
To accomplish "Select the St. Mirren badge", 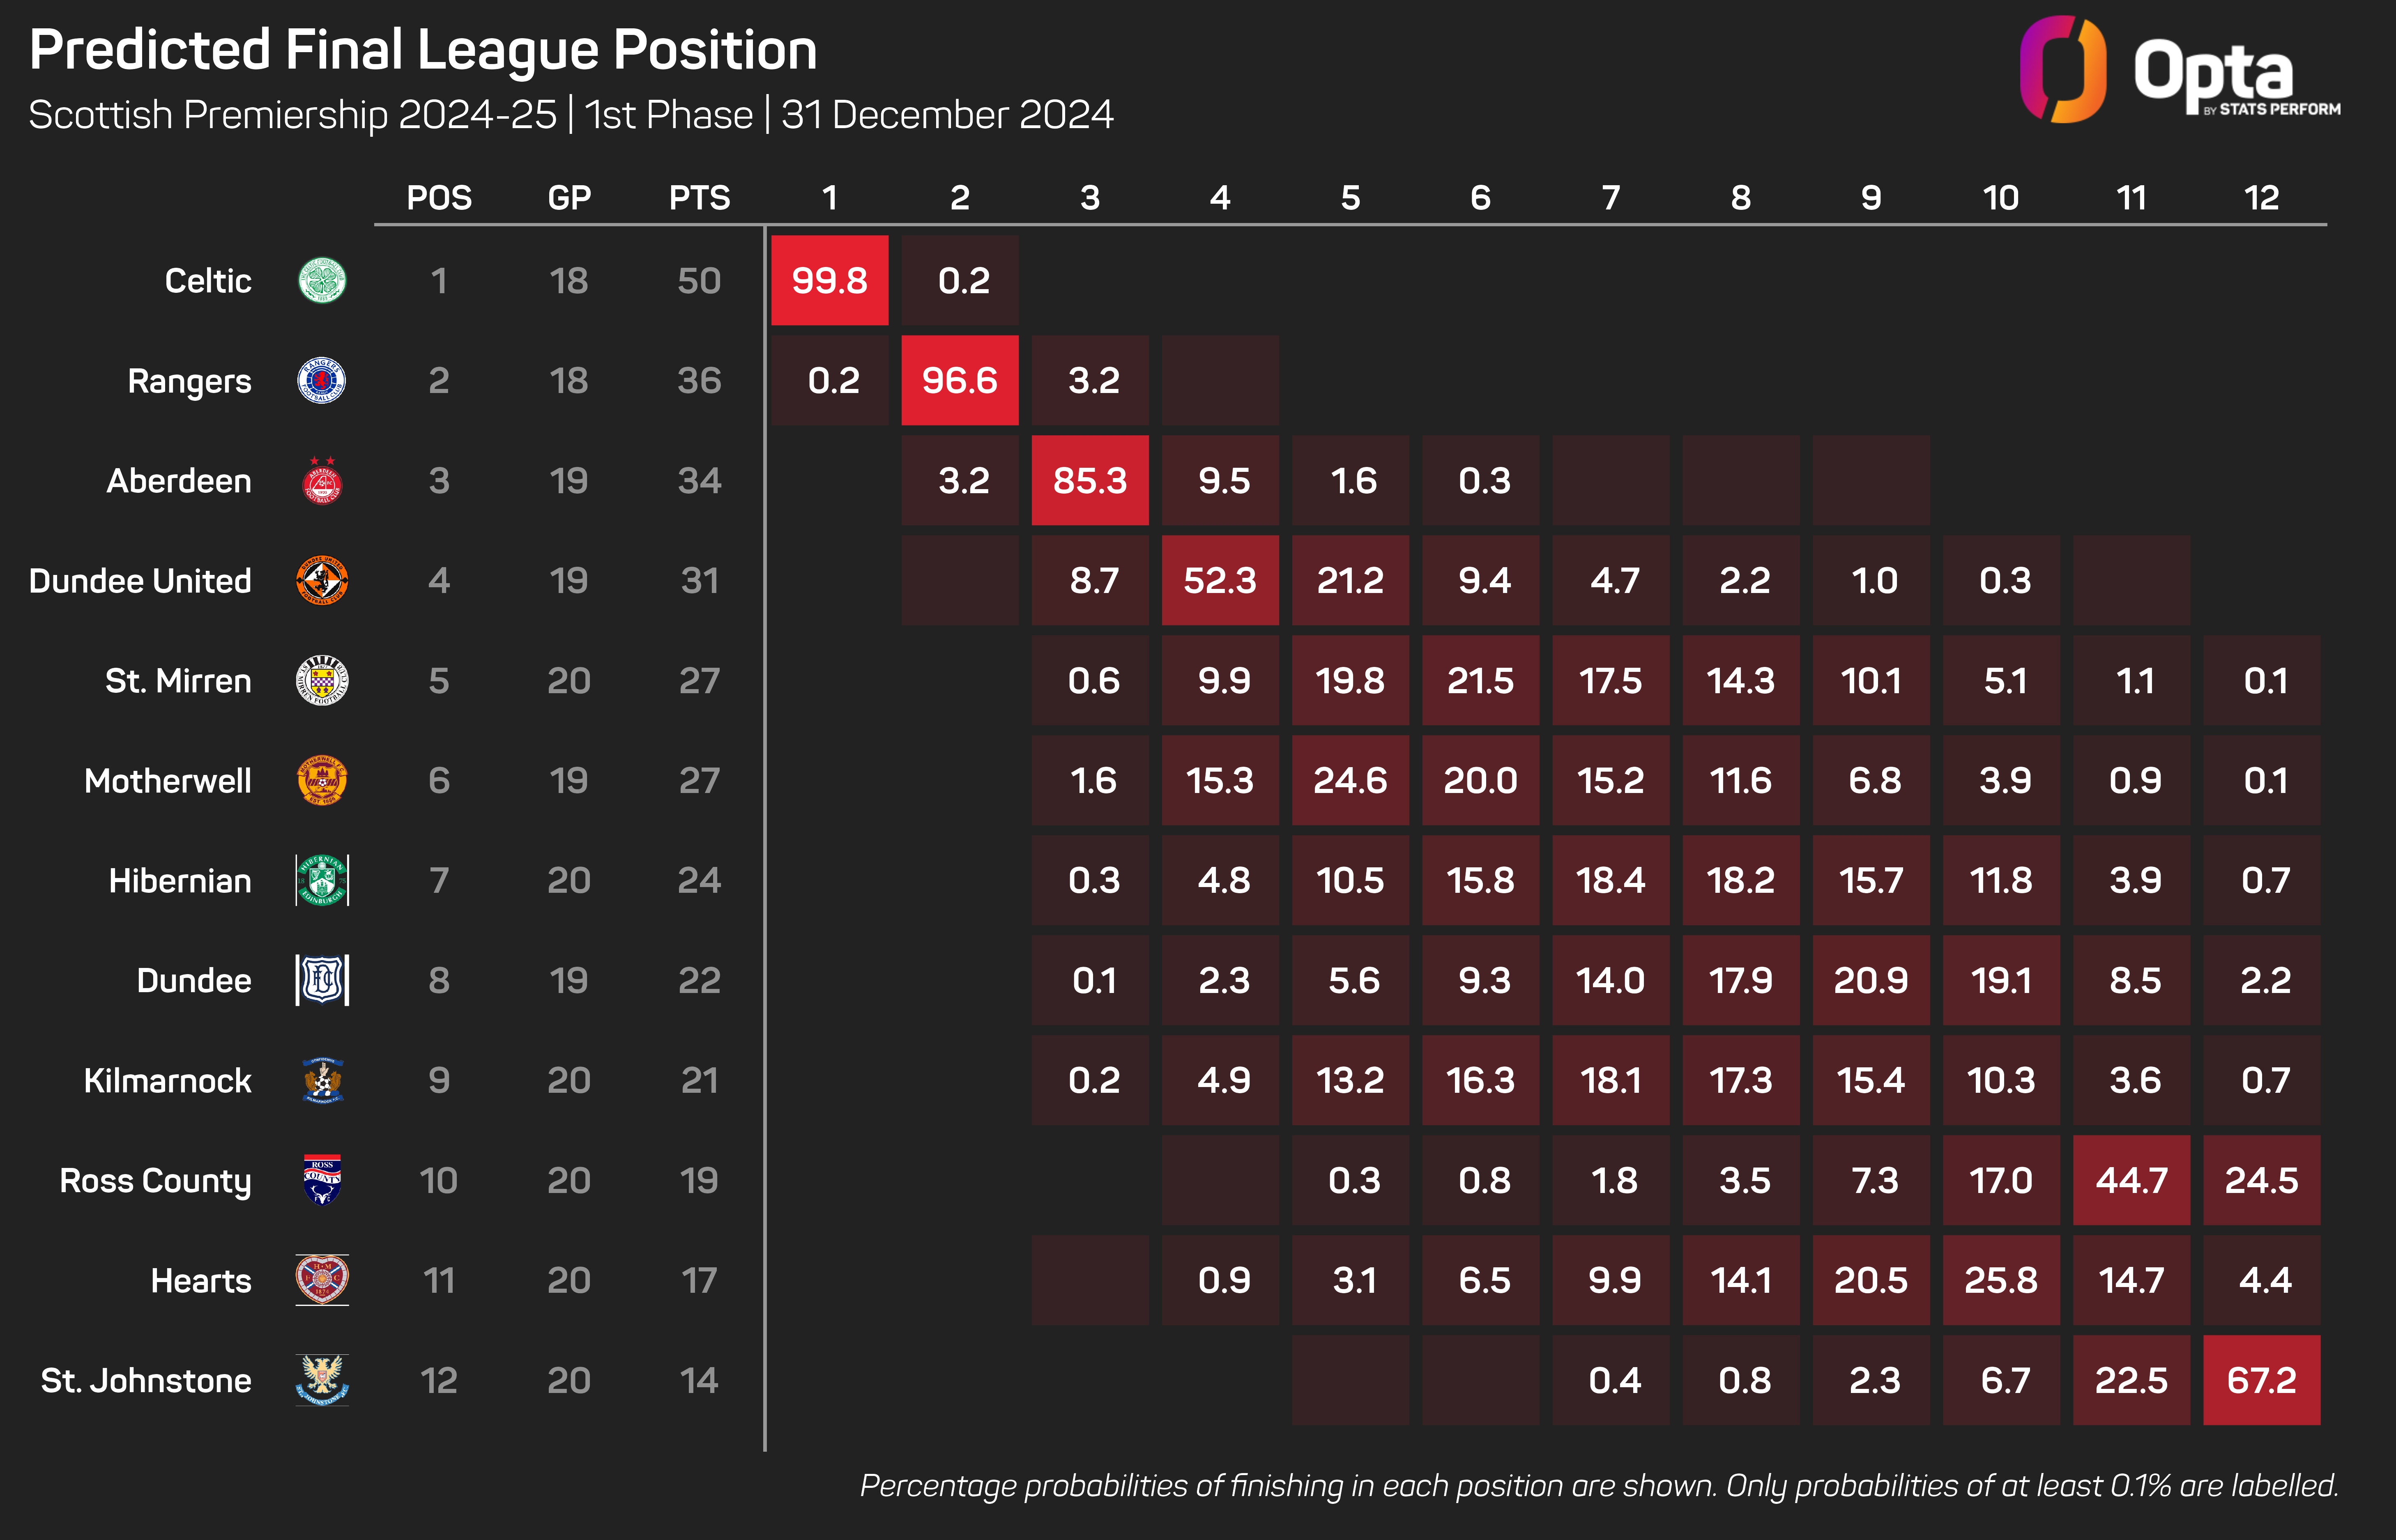I will point(322,680).
